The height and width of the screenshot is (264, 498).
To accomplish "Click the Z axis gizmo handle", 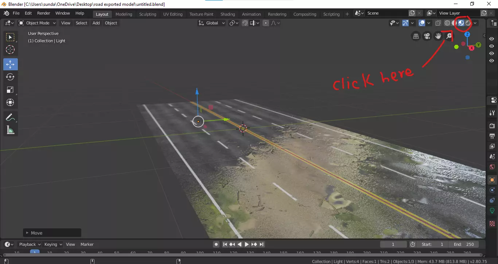I will point(467,34).
